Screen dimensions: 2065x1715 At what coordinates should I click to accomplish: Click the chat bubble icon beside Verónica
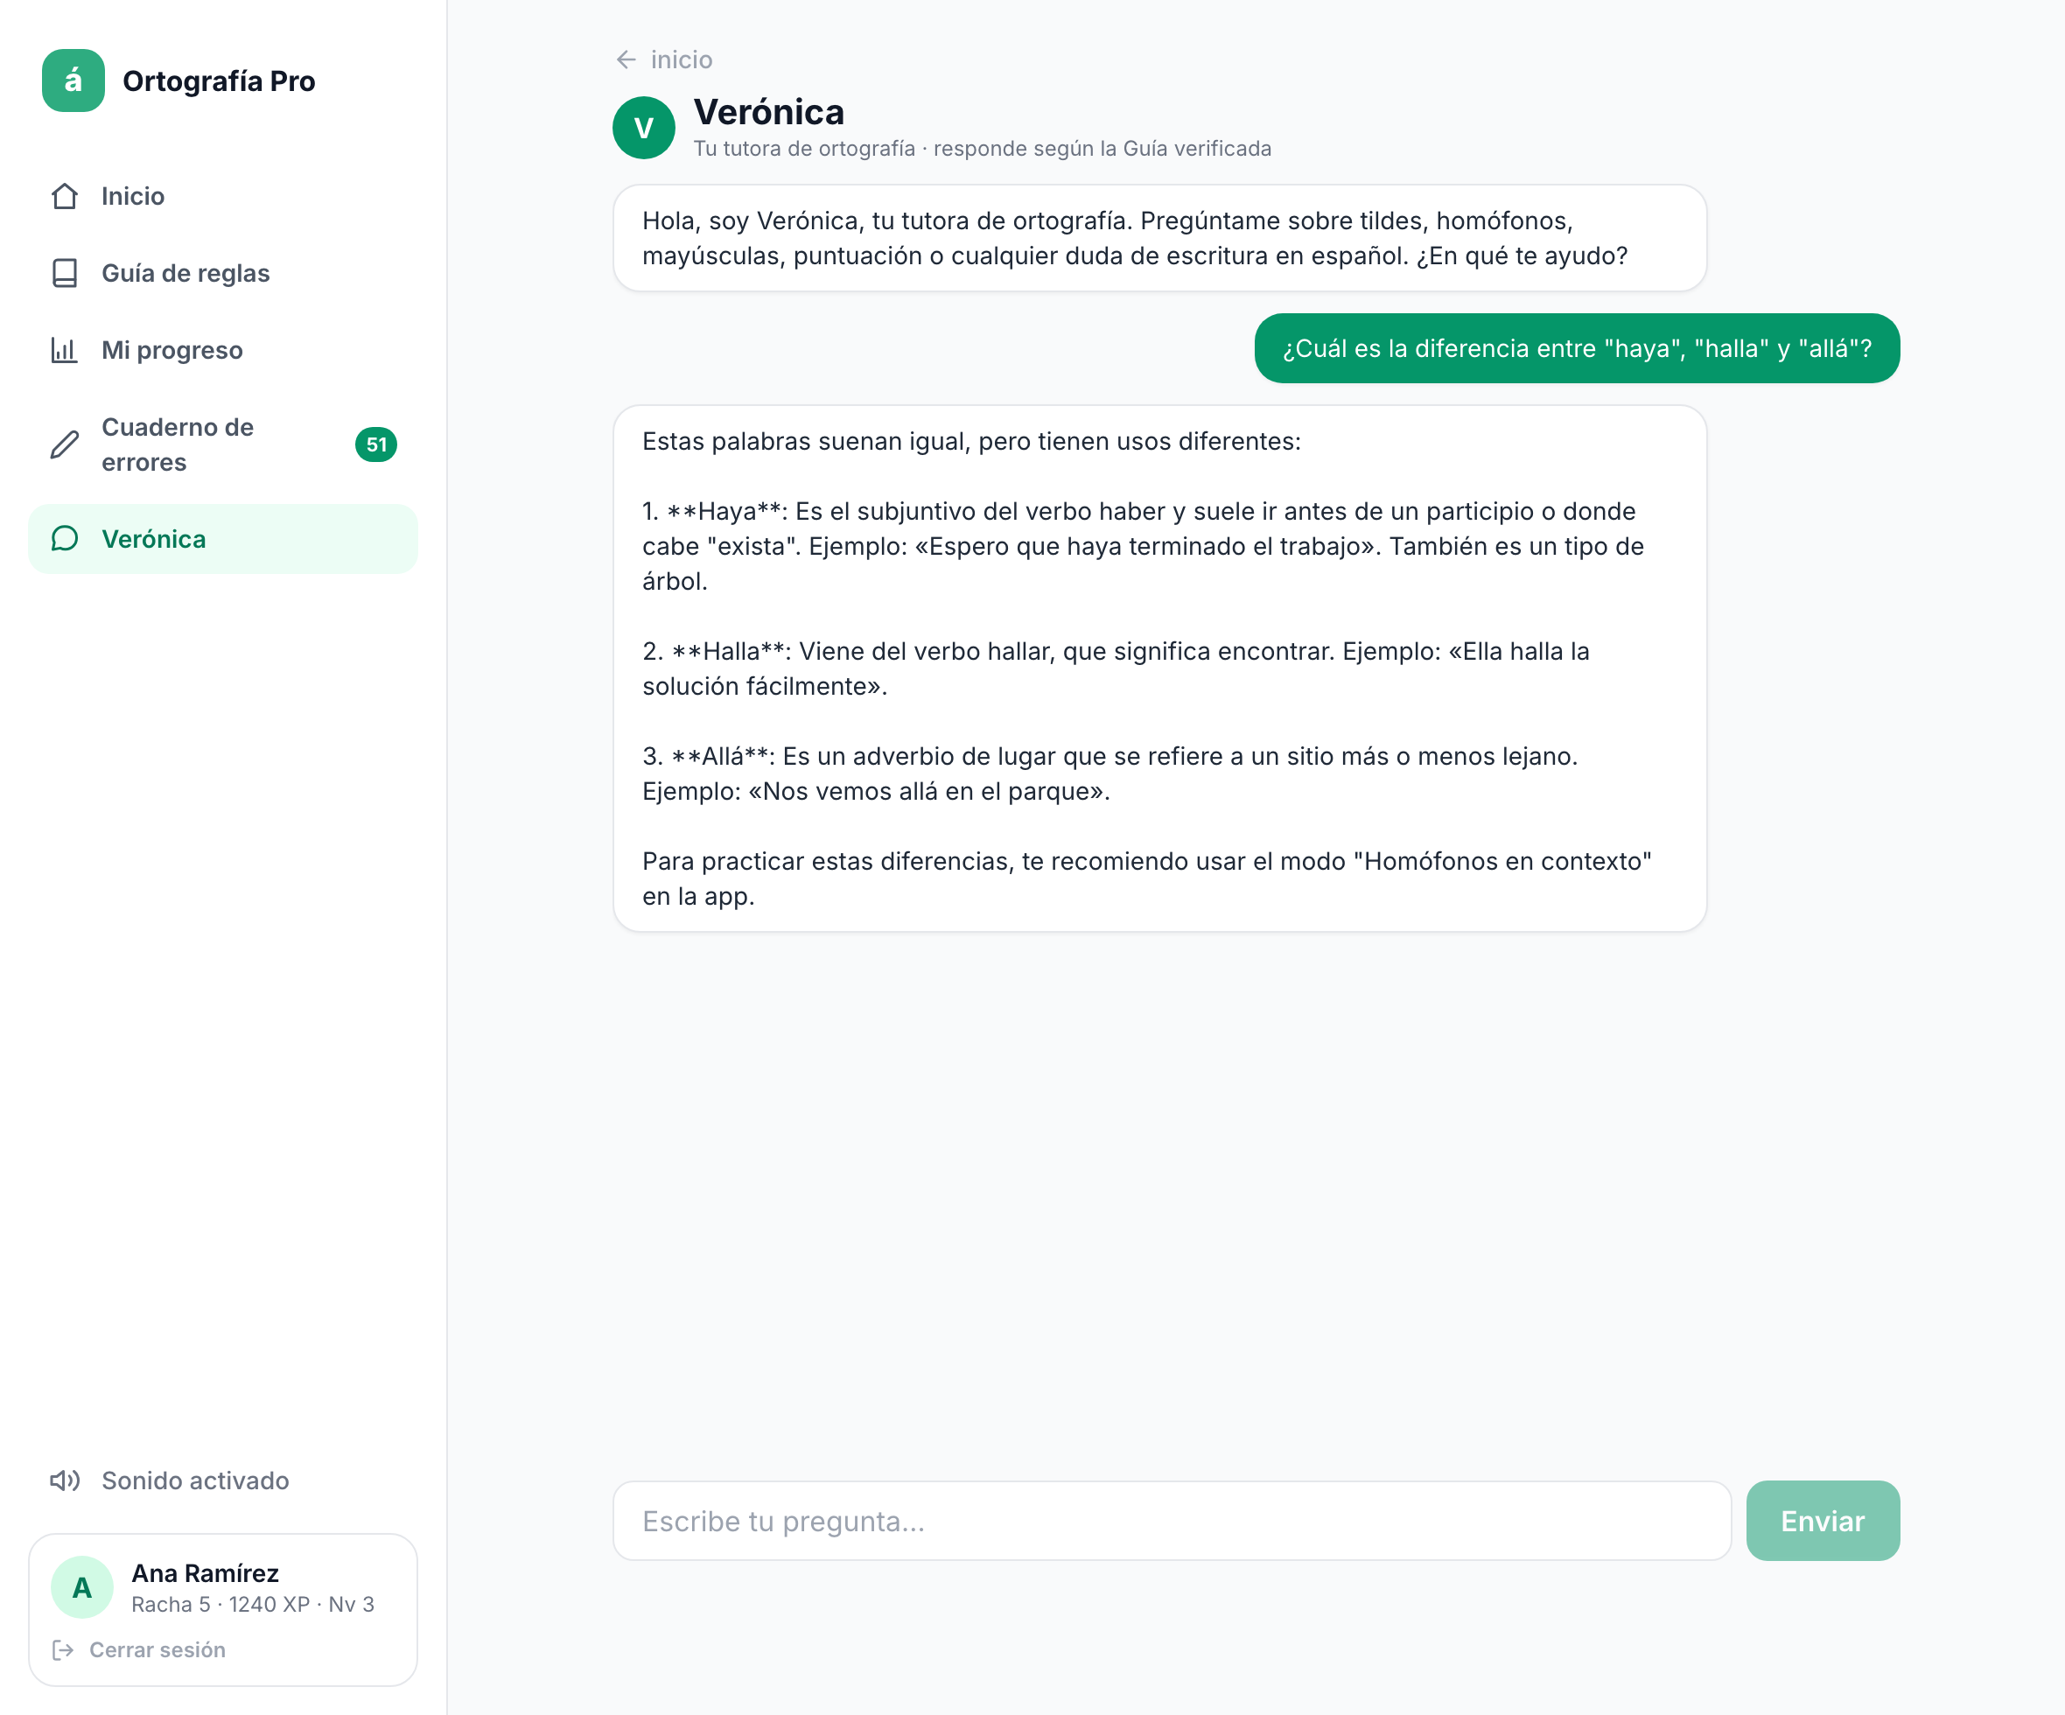65,539
